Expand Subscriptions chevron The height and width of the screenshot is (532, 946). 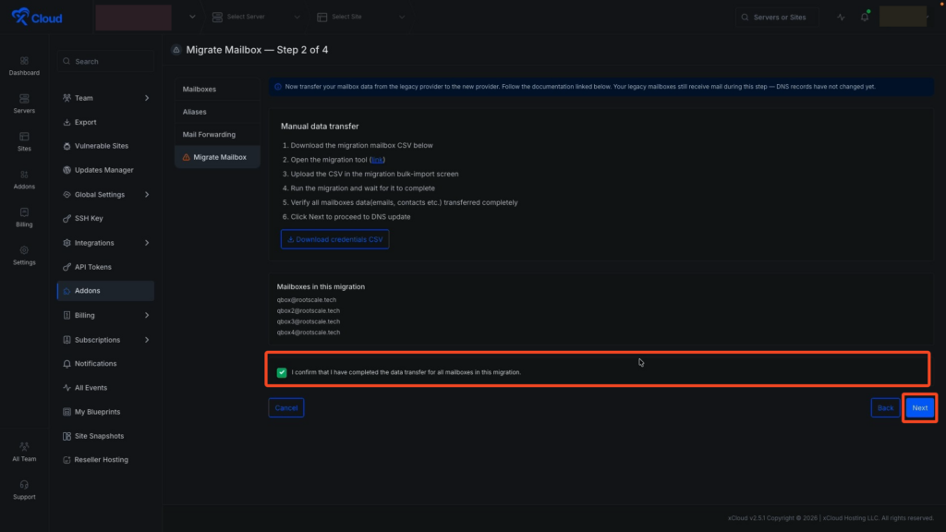coord(147,340)
